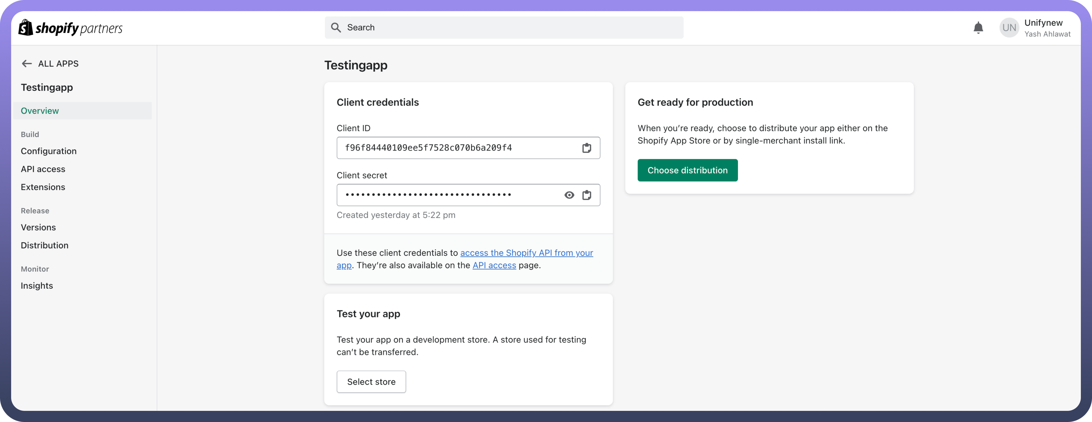This screenshot has height=422, width=1092.
Task: Open the Configuration page
Action: (49, 151)
